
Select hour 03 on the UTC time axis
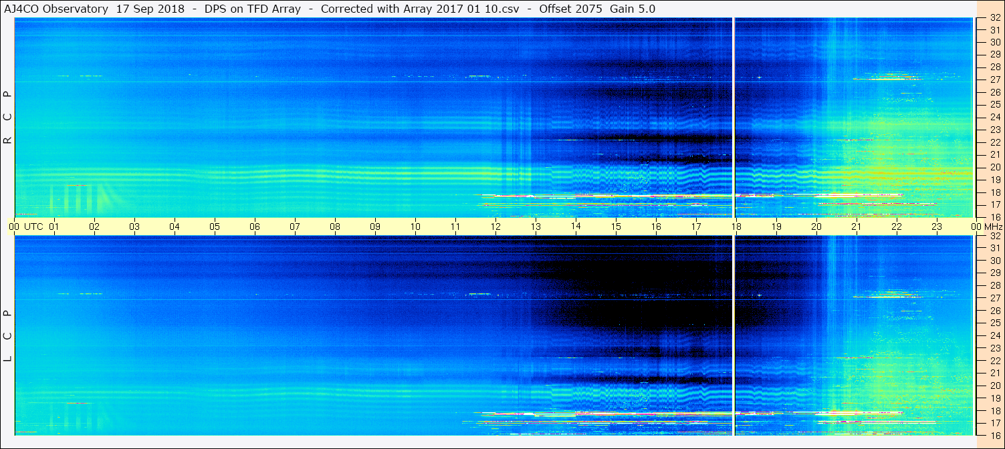(134, 227)
